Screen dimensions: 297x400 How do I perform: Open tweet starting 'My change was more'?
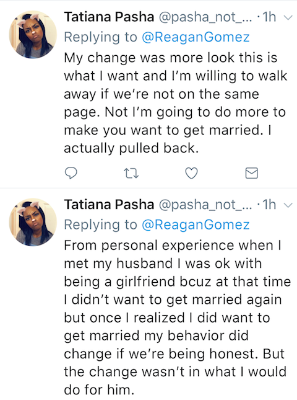(x=176, y=103)
